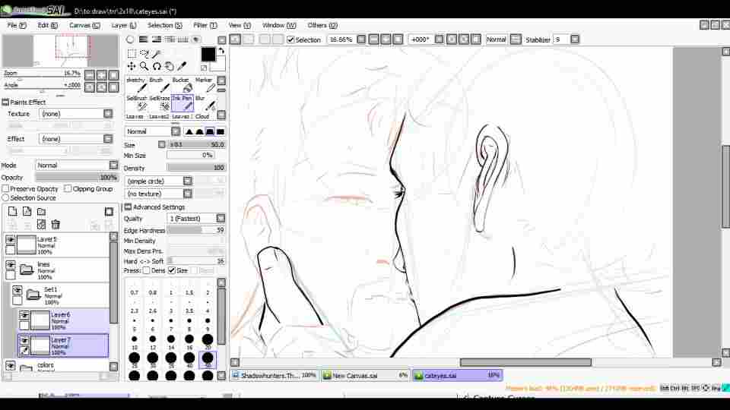Select the Layer6 layer
This screenshot has width=730, height=410.
click(x=63, y=320)
